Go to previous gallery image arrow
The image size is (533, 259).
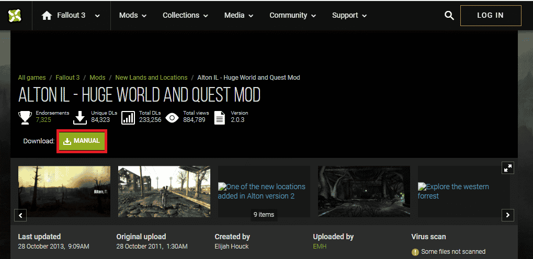(x=20, y=215)
